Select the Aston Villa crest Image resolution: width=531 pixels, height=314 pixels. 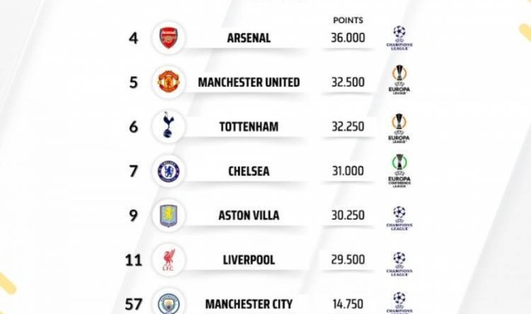(168, 215)
